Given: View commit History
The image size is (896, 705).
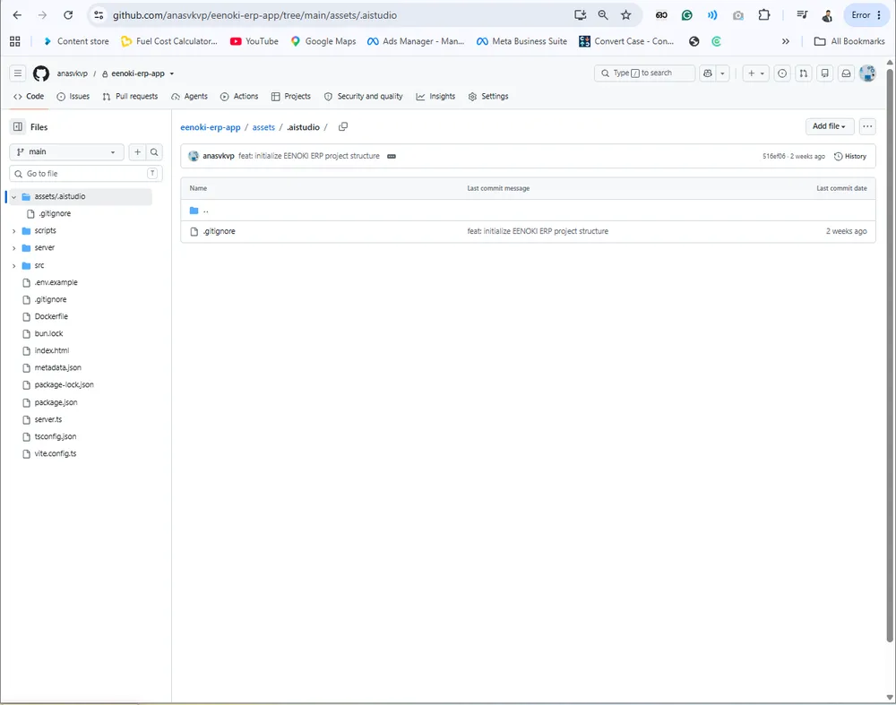Looking at the screenshot, I should [x=850, y=156].
